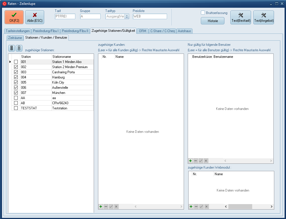
Task: Check station 001 Station 1 Minden Abo
Action: (x=16, y=62)
